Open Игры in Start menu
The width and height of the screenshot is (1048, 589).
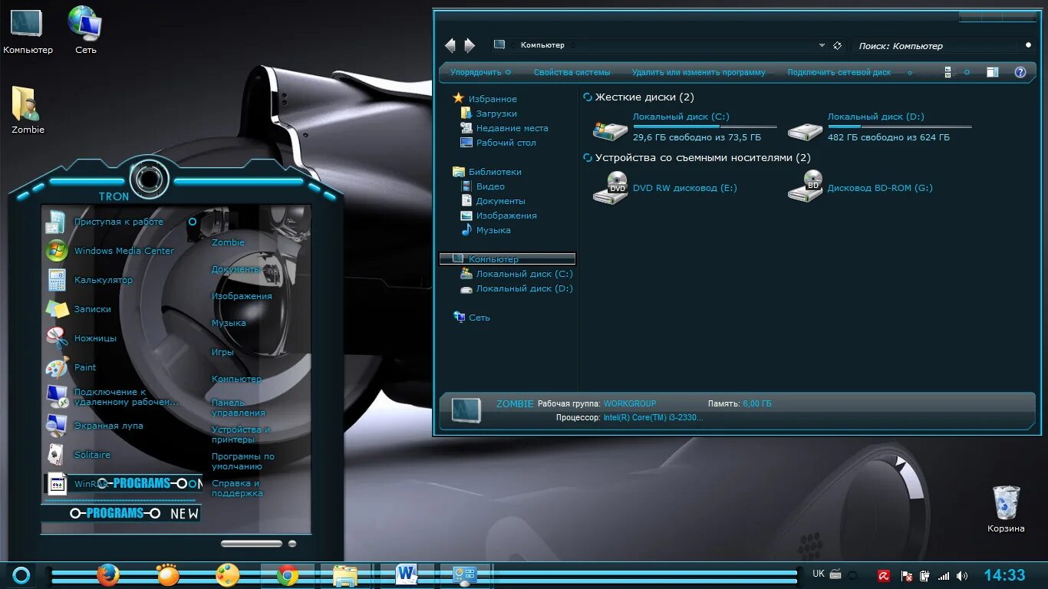click(x=222, y=352)
